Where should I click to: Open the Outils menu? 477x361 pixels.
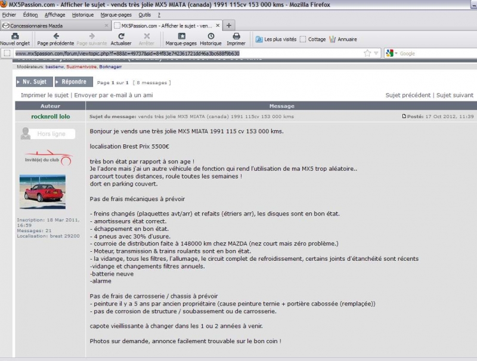point(144,14)
